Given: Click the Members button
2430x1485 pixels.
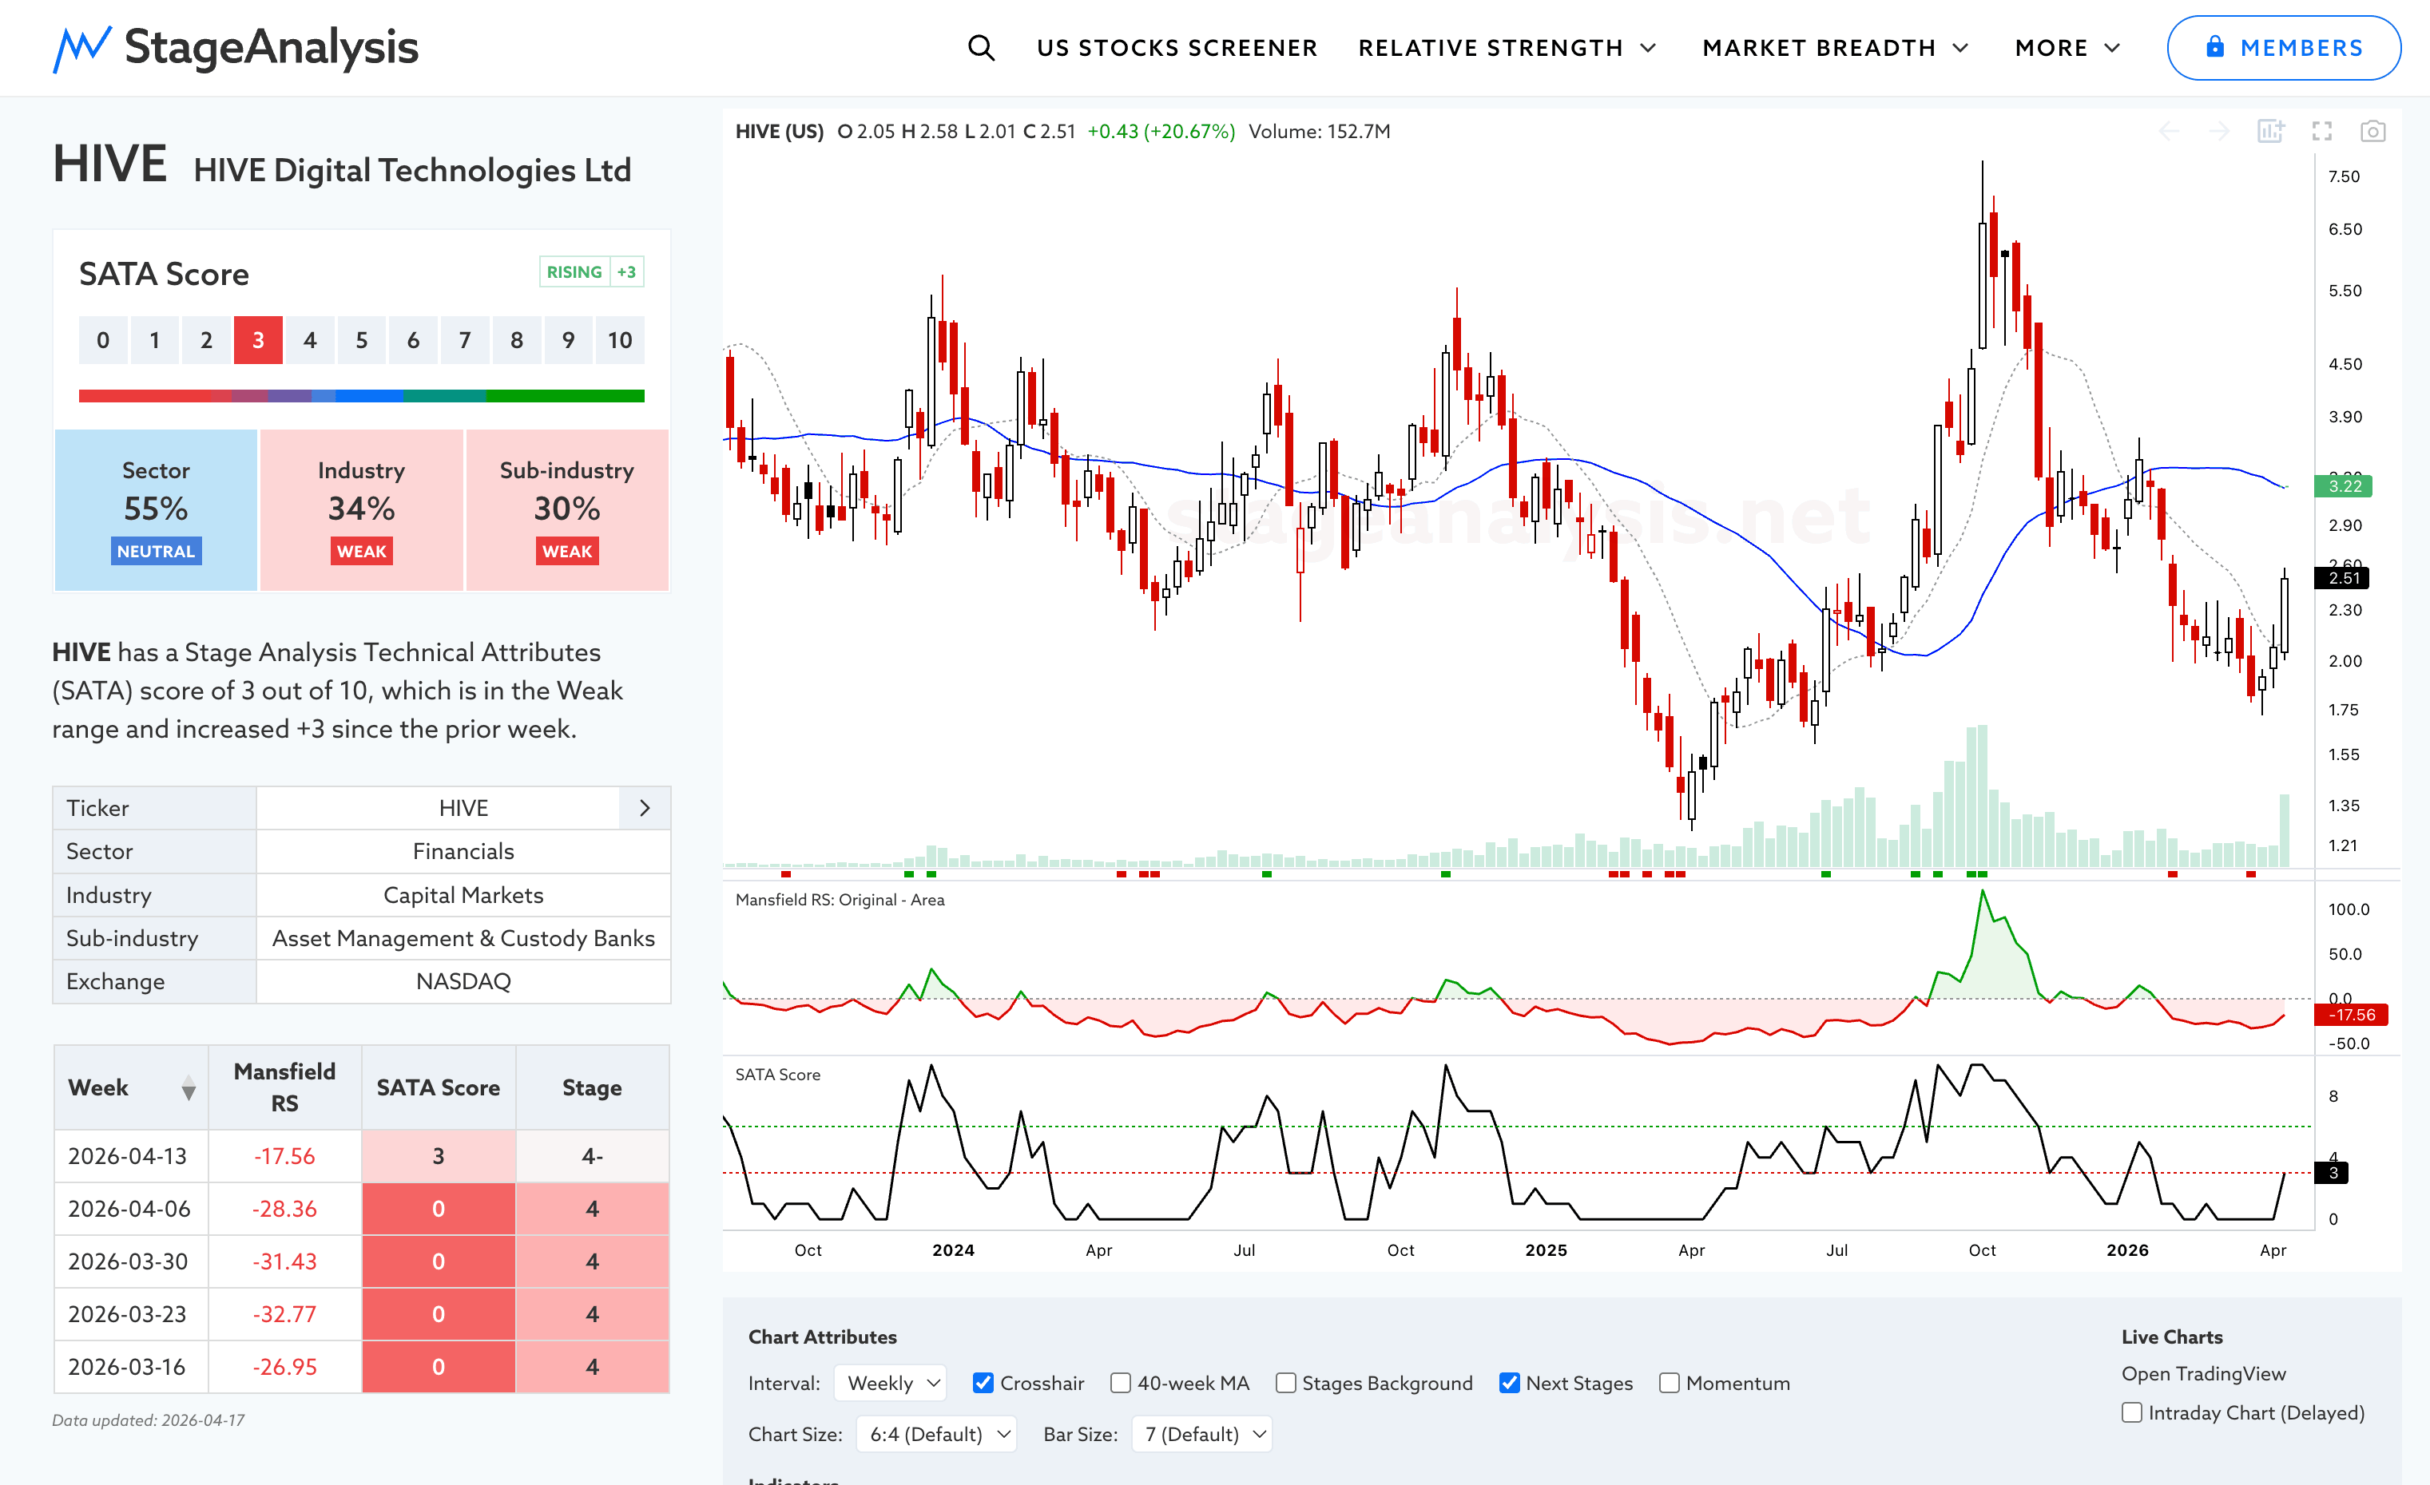Looking at the screenshot, I should [x=2283, y=47].
